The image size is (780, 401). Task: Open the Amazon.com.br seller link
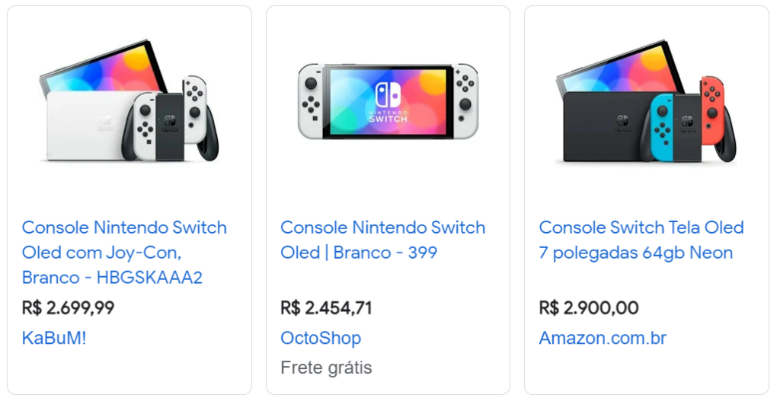pyautogui.click(x=602, y=338)
